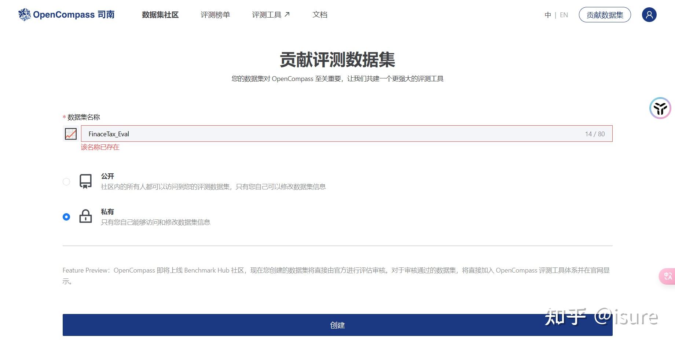The height and width of the screenshot is (344, 675).
Task: Open the floating assistant icon on the right edge
Action: point(660,108)
